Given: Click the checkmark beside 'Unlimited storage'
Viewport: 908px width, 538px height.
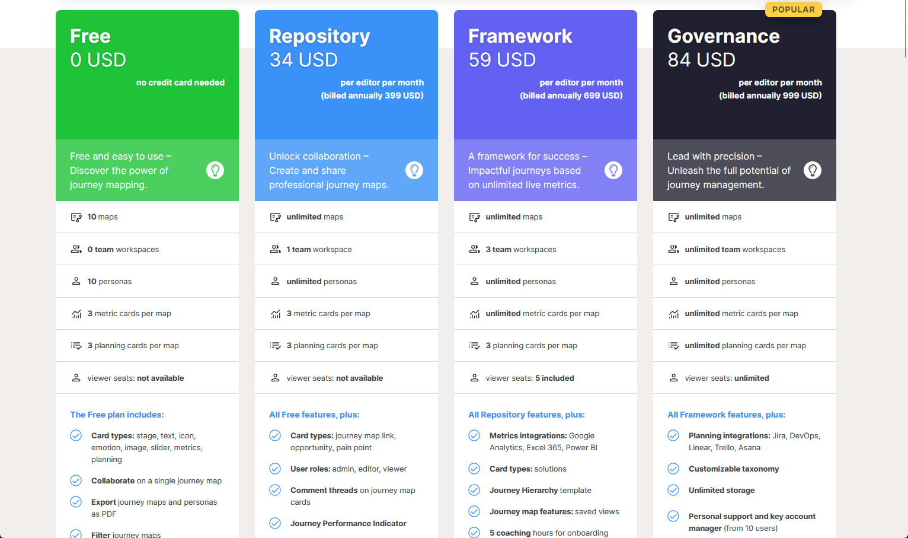Looking at the screenshot, I should (x=673, y=490).
